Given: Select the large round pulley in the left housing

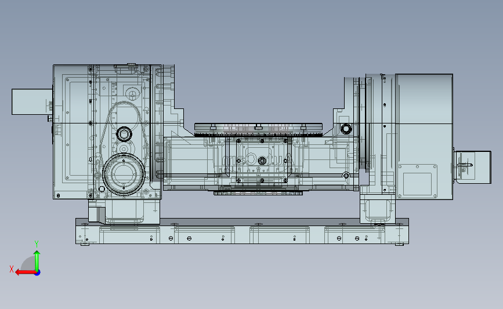Looking at the screenshot, I should coord(124,174).
